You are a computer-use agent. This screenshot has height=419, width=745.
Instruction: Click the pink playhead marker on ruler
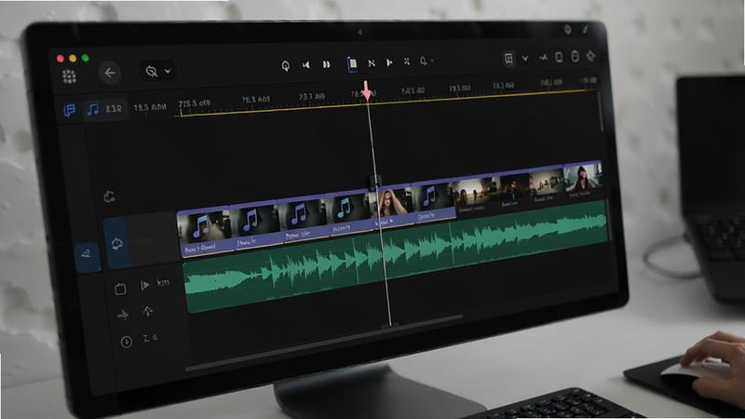[x=366, y=89]
